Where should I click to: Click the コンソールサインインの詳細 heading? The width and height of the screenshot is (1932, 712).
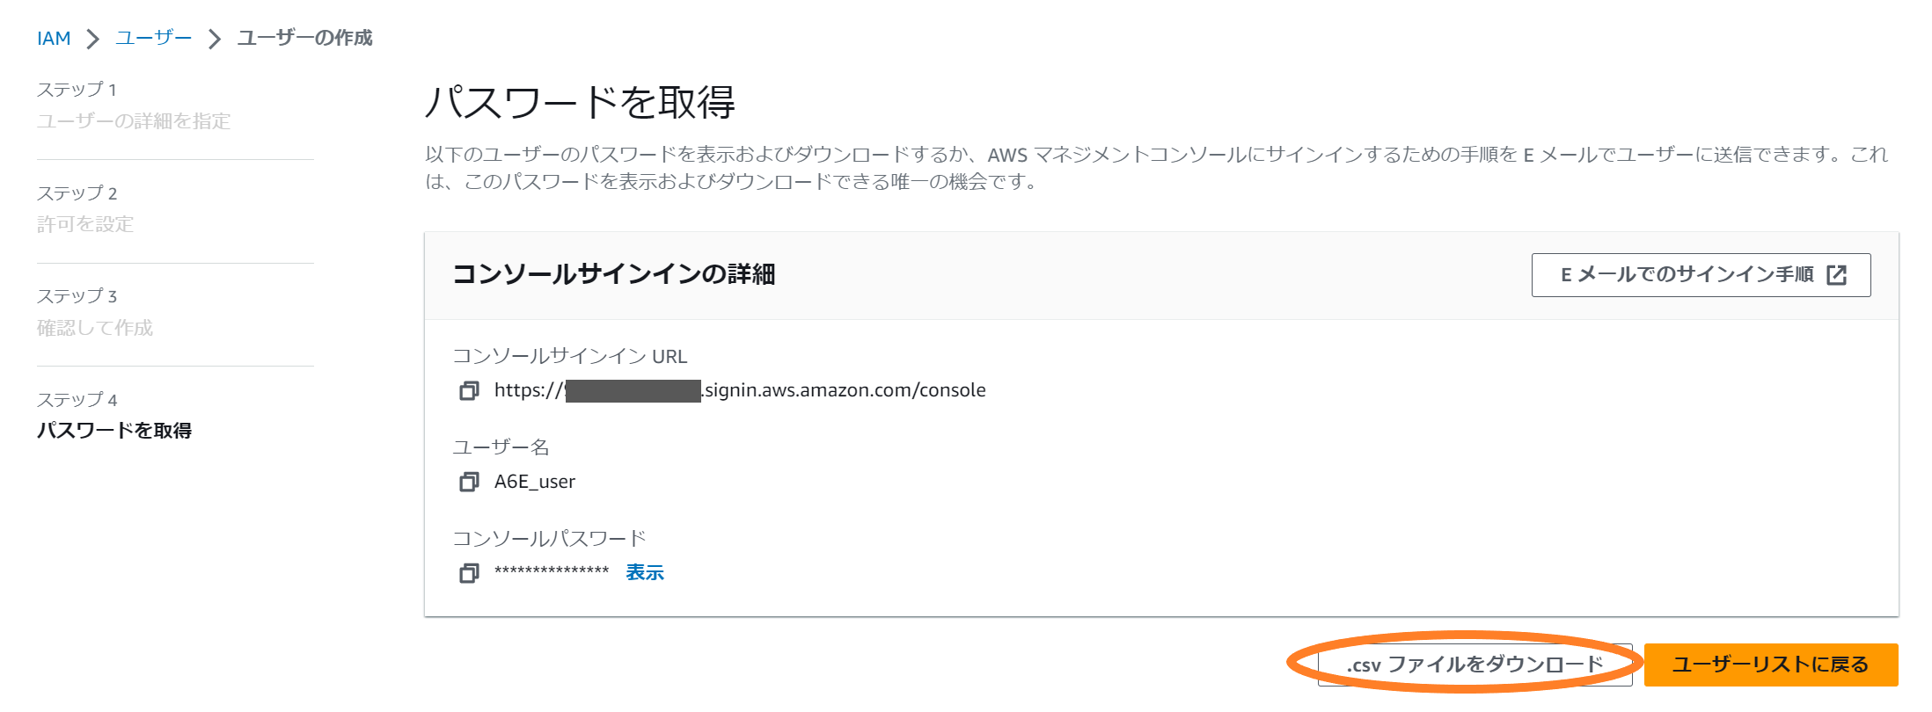(613, 274)
